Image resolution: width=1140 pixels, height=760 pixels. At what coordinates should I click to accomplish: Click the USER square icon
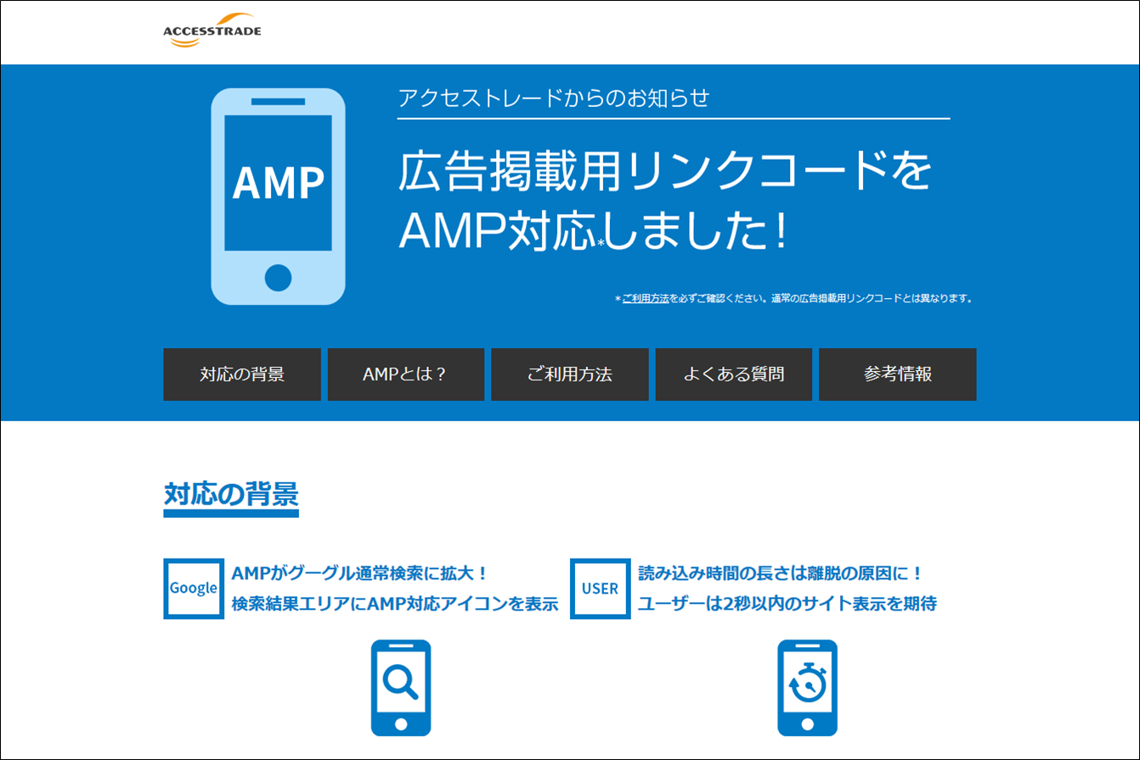click(x=601, y=588)
